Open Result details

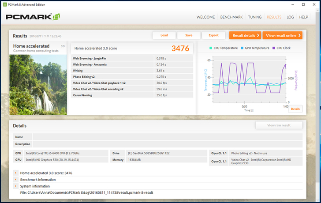[x=245, y=35]
